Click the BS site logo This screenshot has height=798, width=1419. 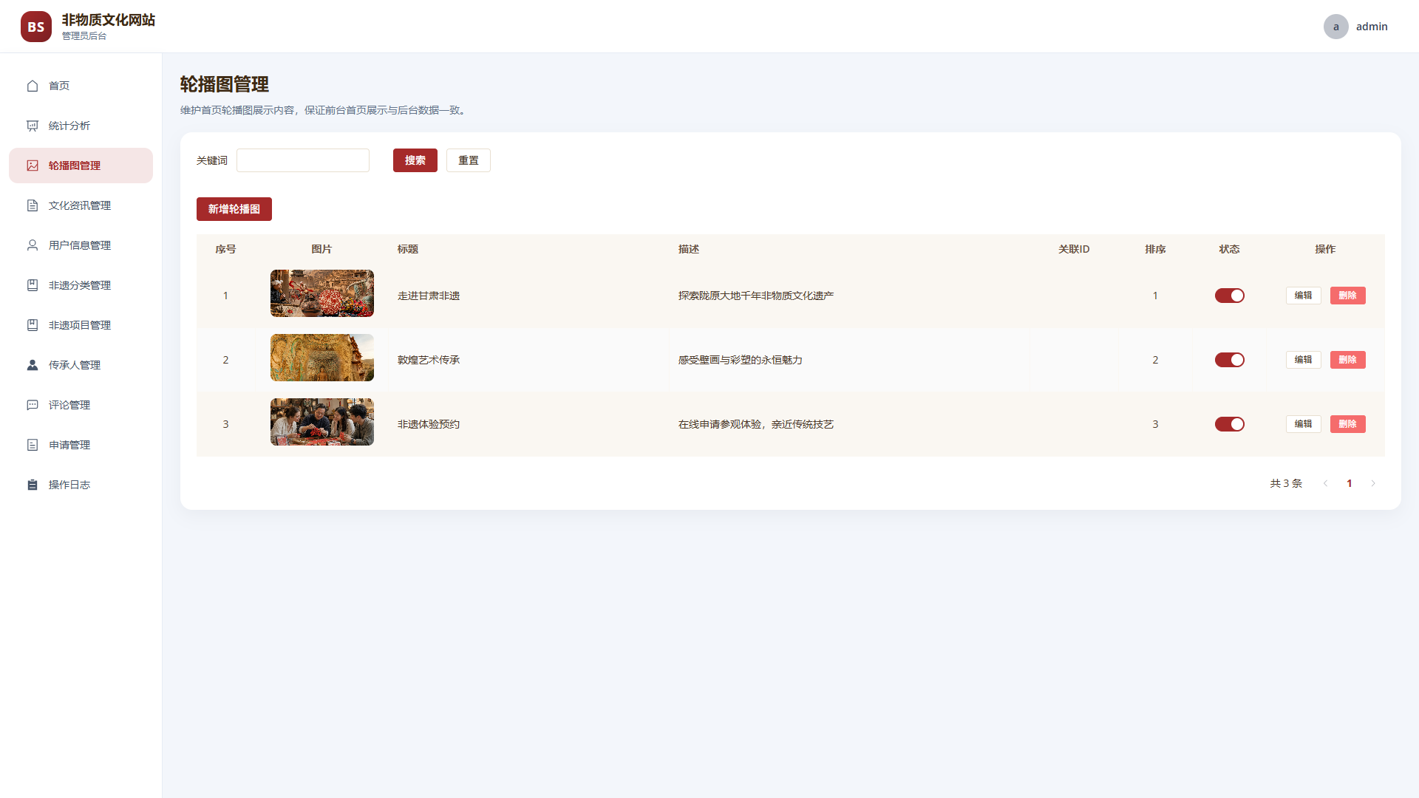pyautogui.click(x=36, y=27)
